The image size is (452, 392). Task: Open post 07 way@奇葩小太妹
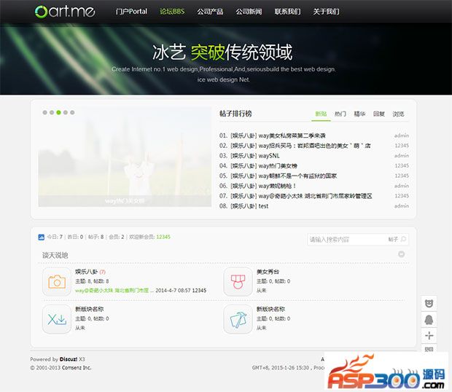316,196
